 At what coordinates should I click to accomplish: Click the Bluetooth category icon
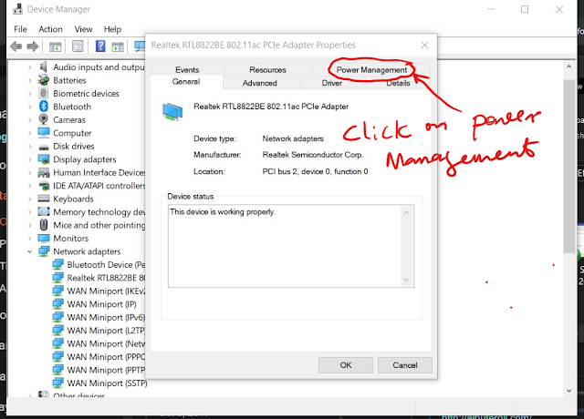[44, 107]
